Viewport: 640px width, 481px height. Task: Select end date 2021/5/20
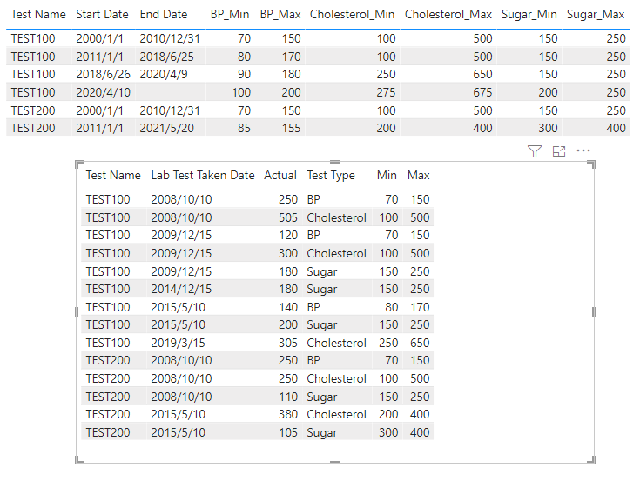point(166,129)
